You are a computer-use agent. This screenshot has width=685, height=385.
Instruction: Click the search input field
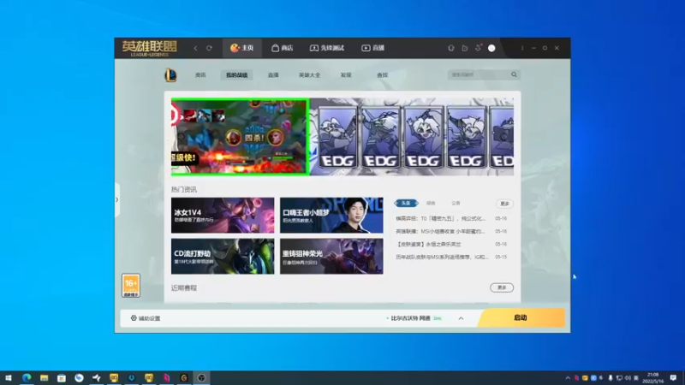point(479,74)
